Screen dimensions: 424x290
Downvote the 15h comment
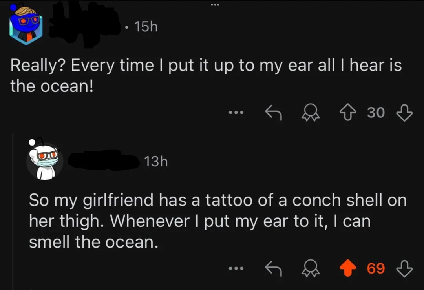404,113
